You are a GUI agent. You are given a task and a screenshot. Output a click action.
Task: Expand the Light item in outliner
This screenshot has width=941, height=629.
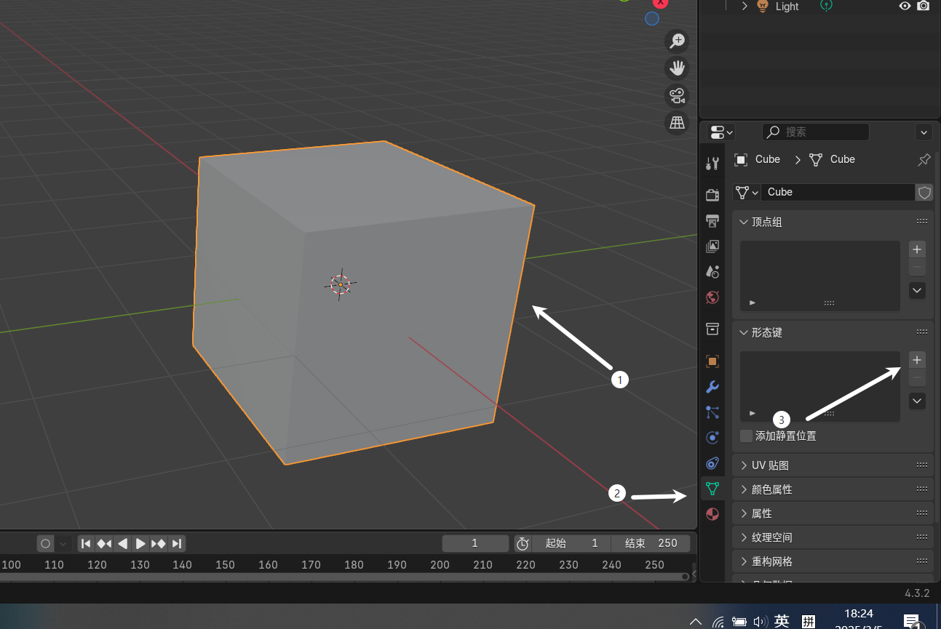745,6
